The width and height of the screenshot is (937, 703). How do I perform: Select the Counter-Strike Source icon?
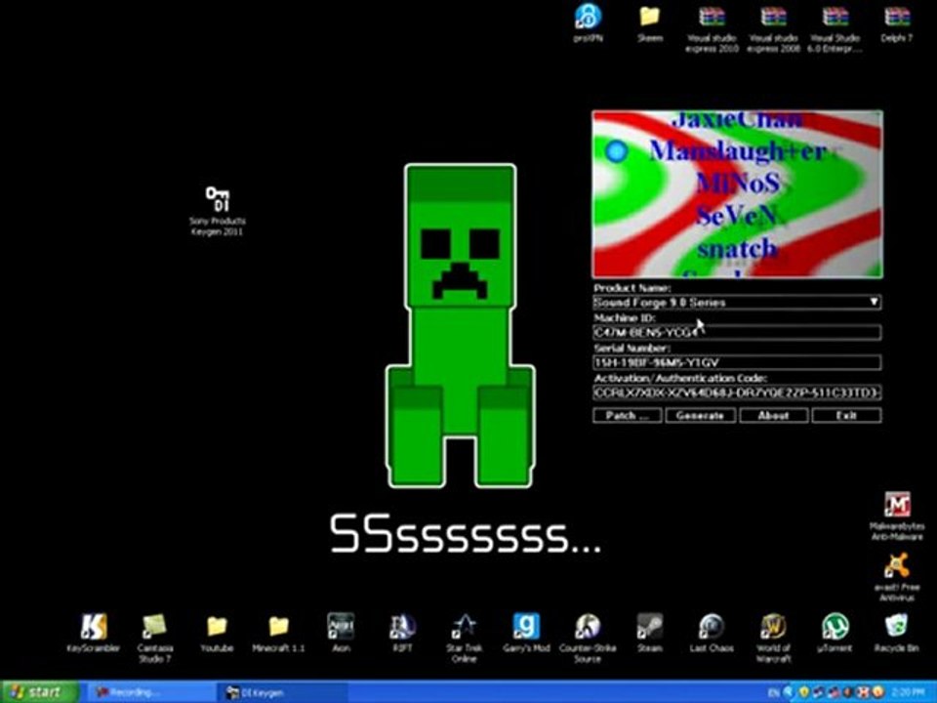point(588,638)
